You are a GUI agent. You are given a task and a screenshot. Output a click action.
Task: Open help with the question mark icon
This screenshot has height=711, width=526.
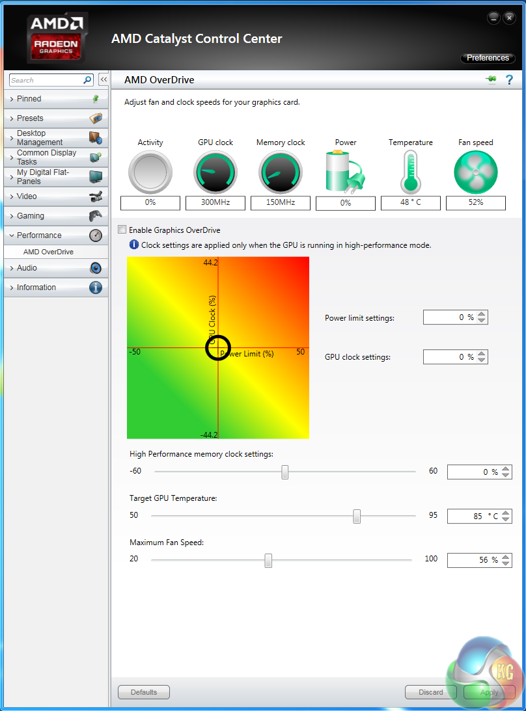pos(510,80)
